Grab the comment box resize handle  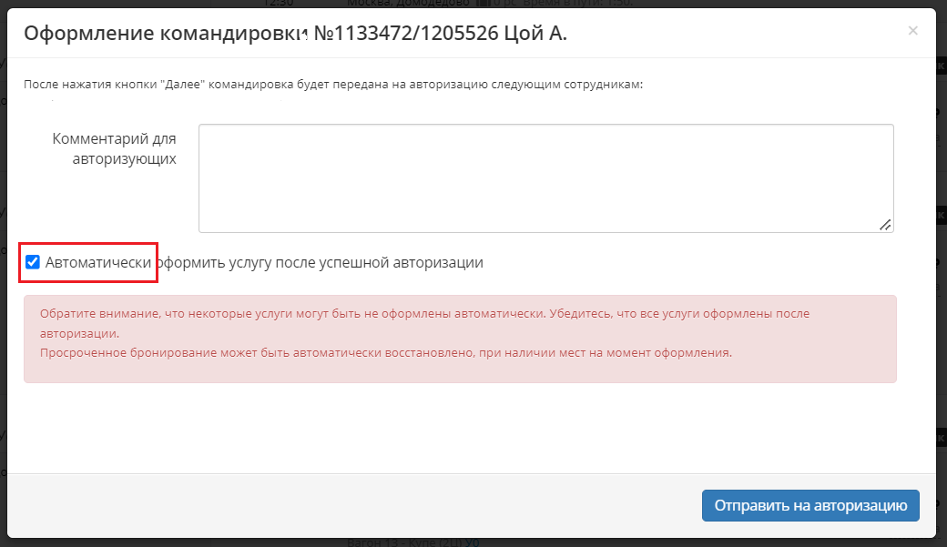884,224
